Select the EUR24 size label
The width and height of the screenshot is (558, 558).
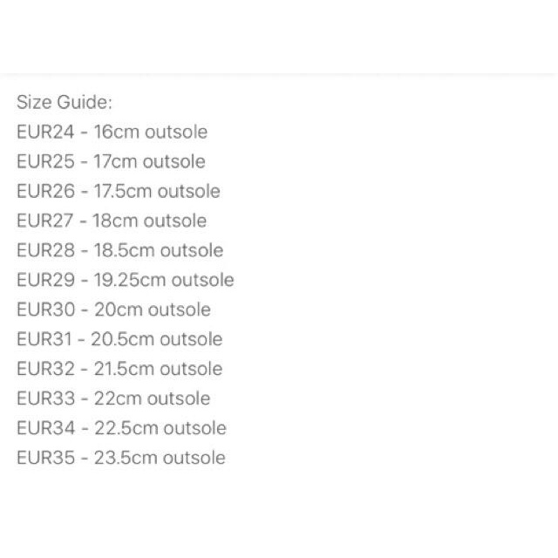[x=45, y=133]
